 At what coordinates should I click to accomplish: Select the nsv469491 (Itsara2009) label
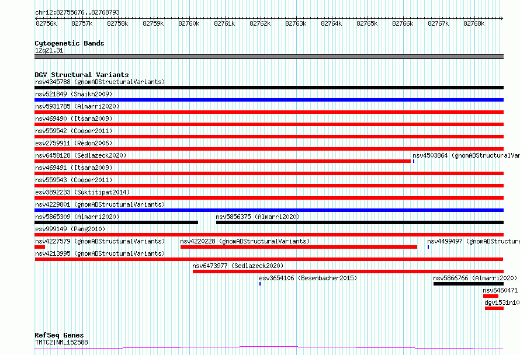[x=74, y=168]
